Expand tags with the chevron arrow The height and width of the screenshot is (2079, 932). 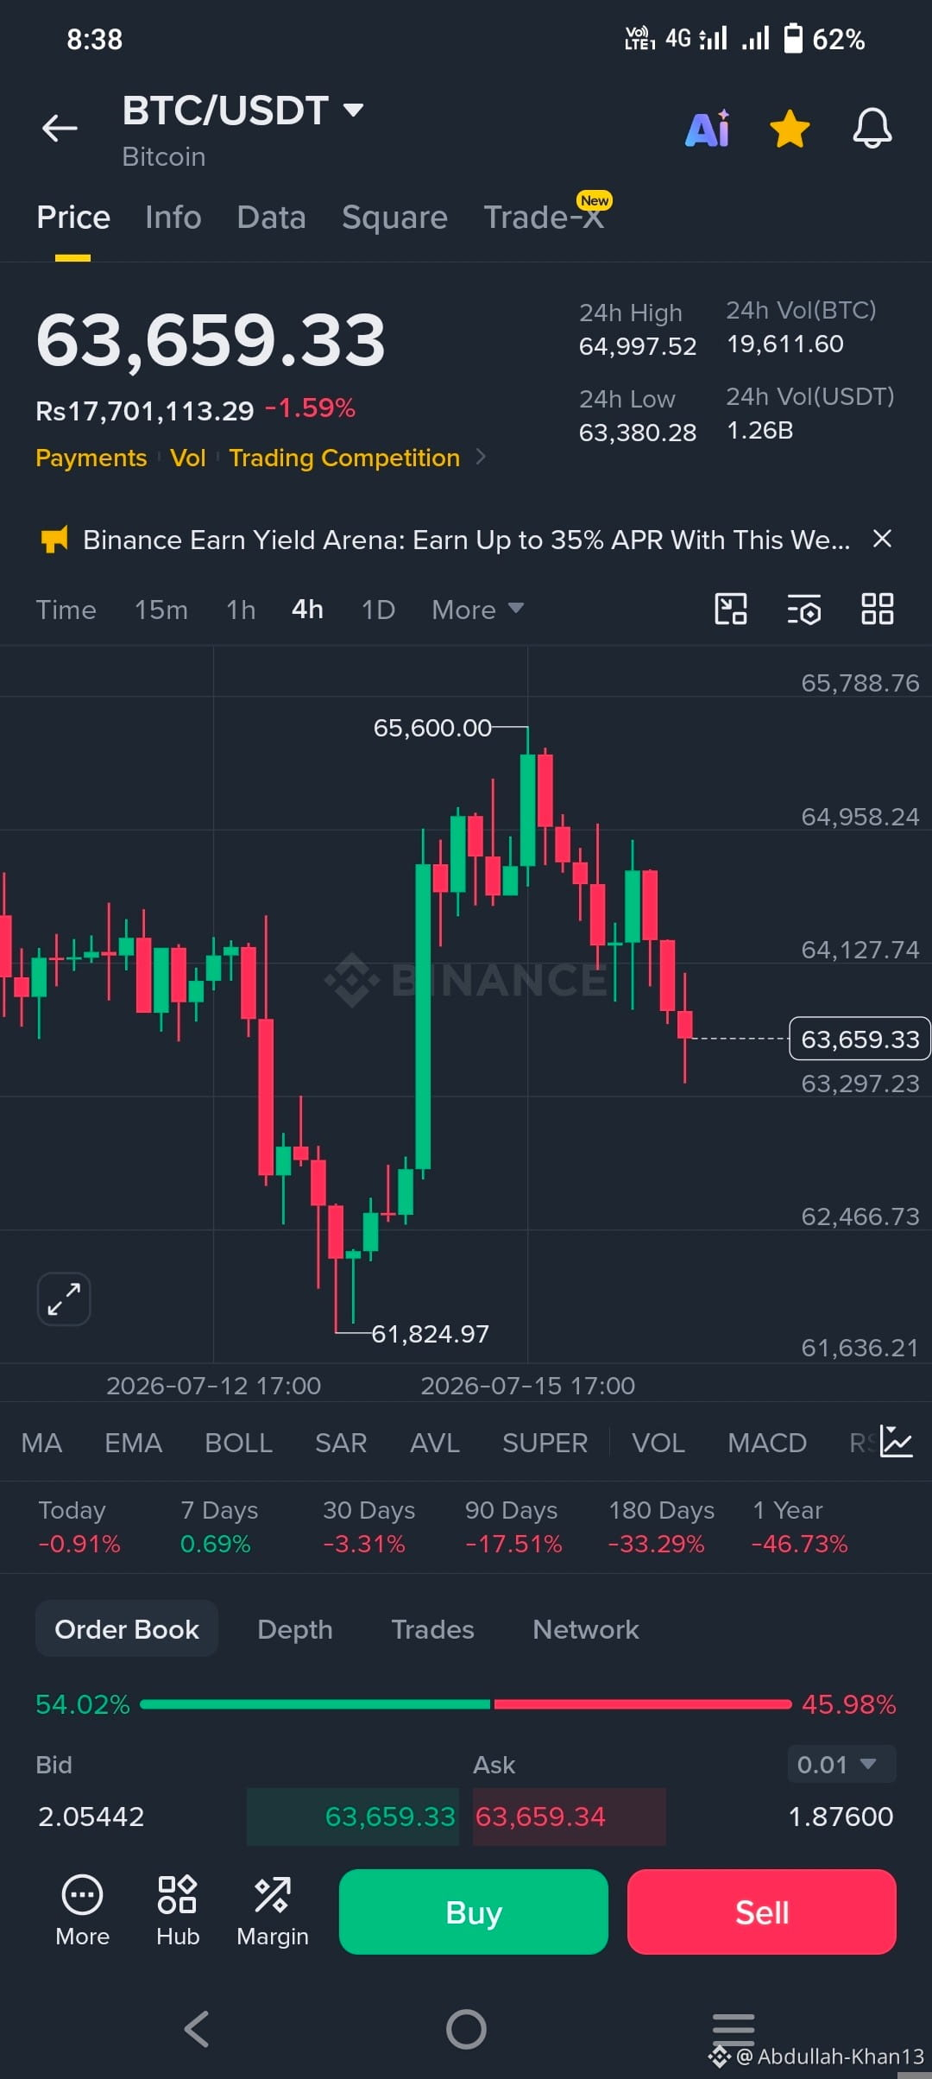[x=481, y=457]
